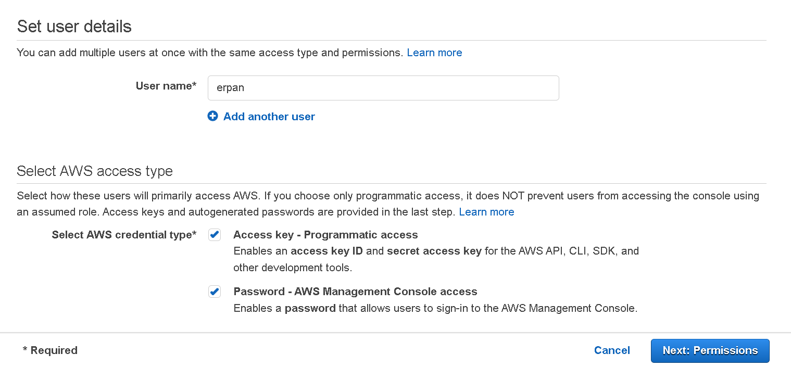
Task: Proceed to permissions with the blue button
Action: pyautogui.click(x=710, y=350)
